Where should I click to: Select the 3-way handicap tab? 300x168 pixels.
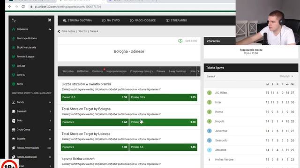pyautogui.click(x=177, y=71)
